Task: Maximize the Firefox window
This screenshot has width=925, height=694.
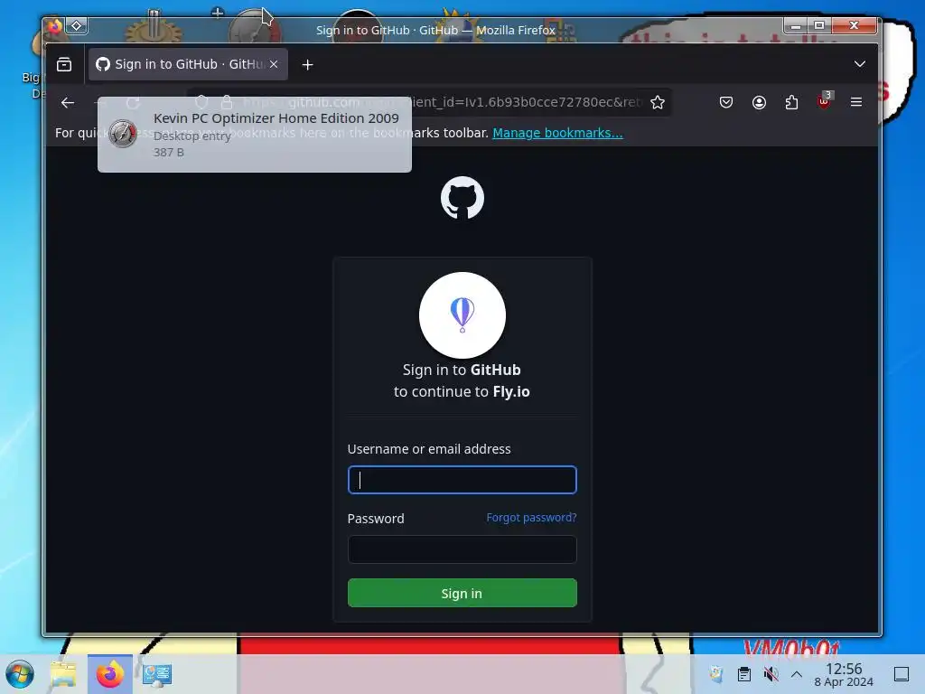Action: point(818,25)
